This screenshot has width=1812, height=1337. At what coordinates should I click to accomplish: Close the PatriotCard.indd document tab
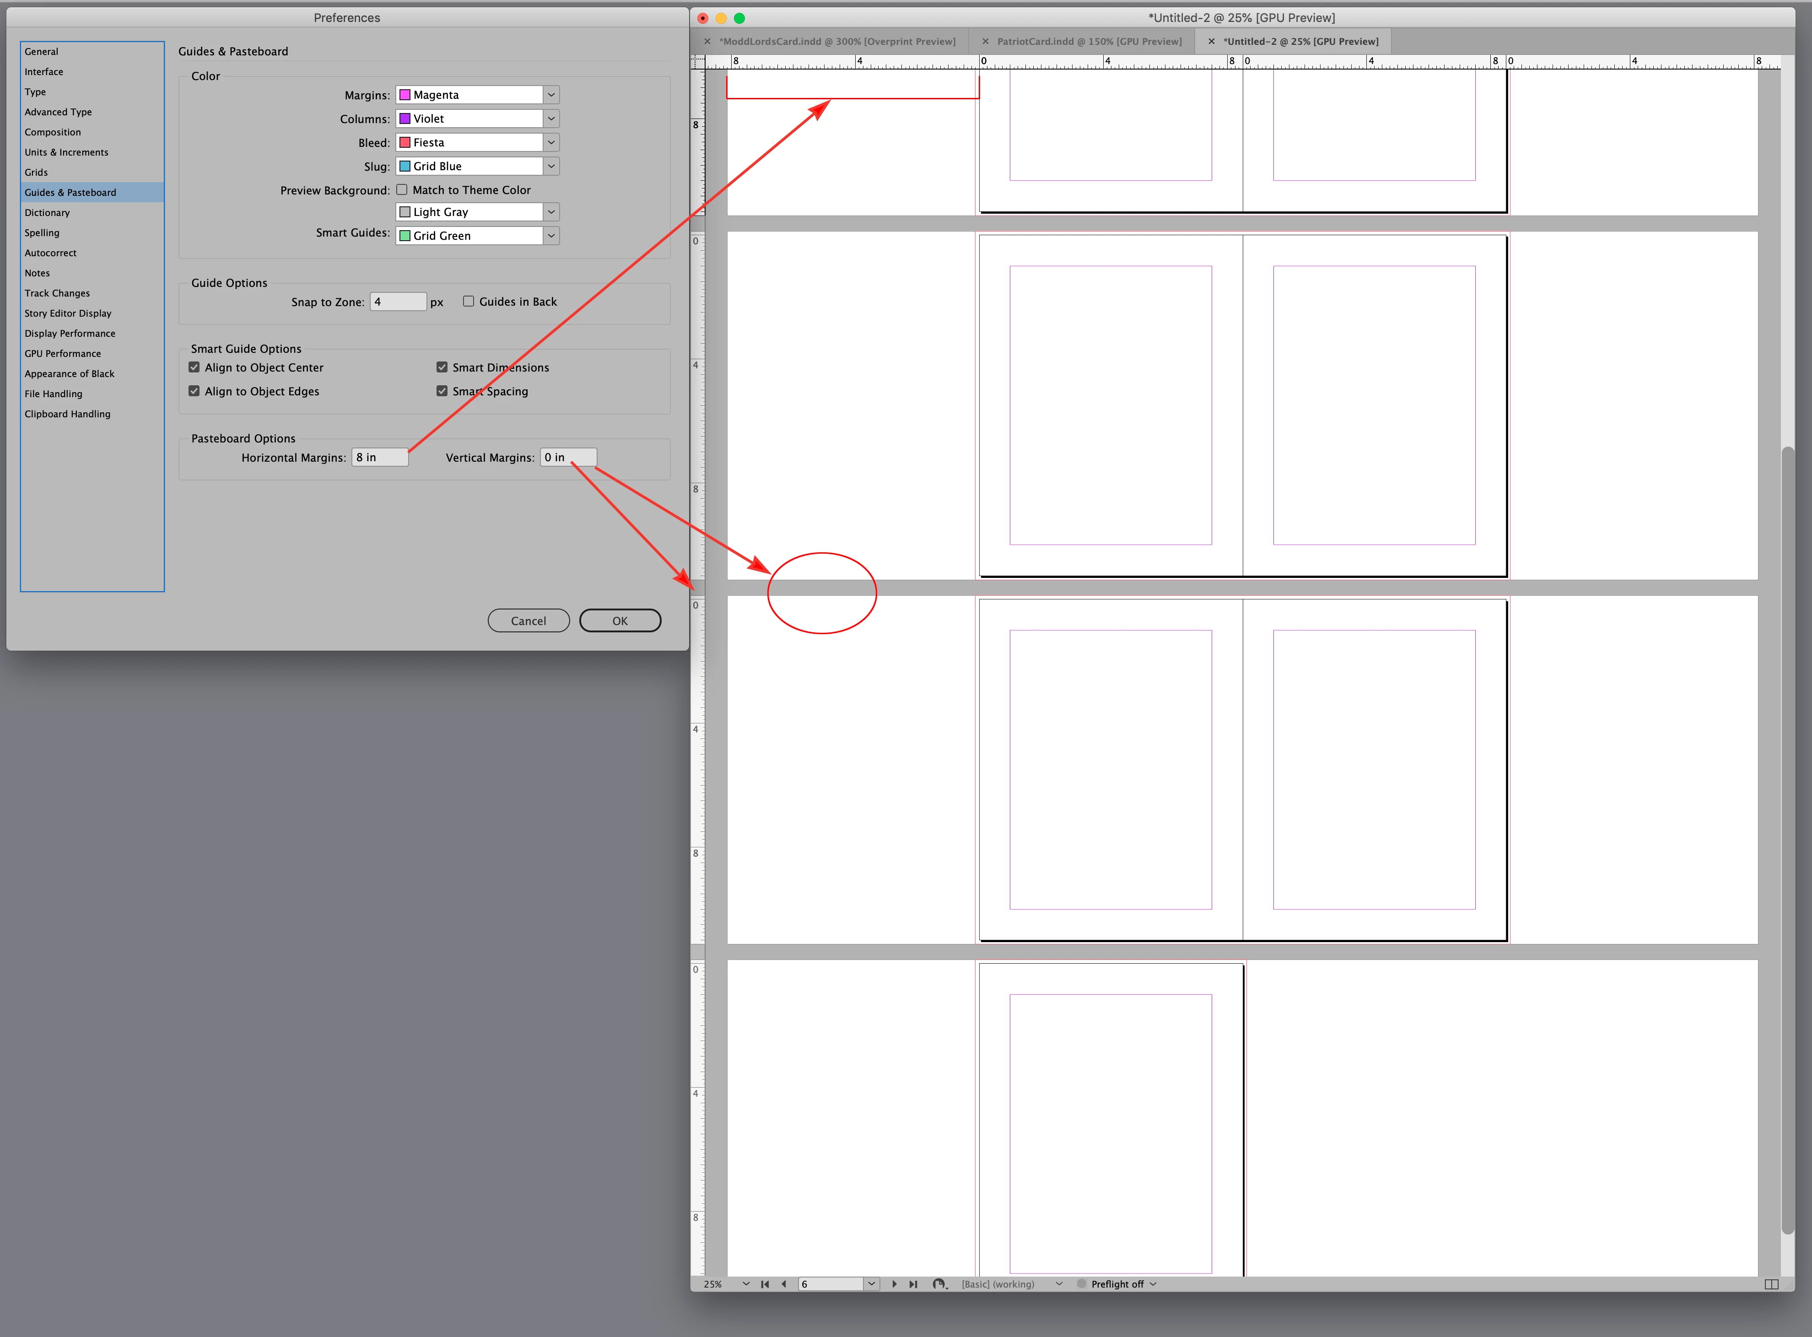985,41
